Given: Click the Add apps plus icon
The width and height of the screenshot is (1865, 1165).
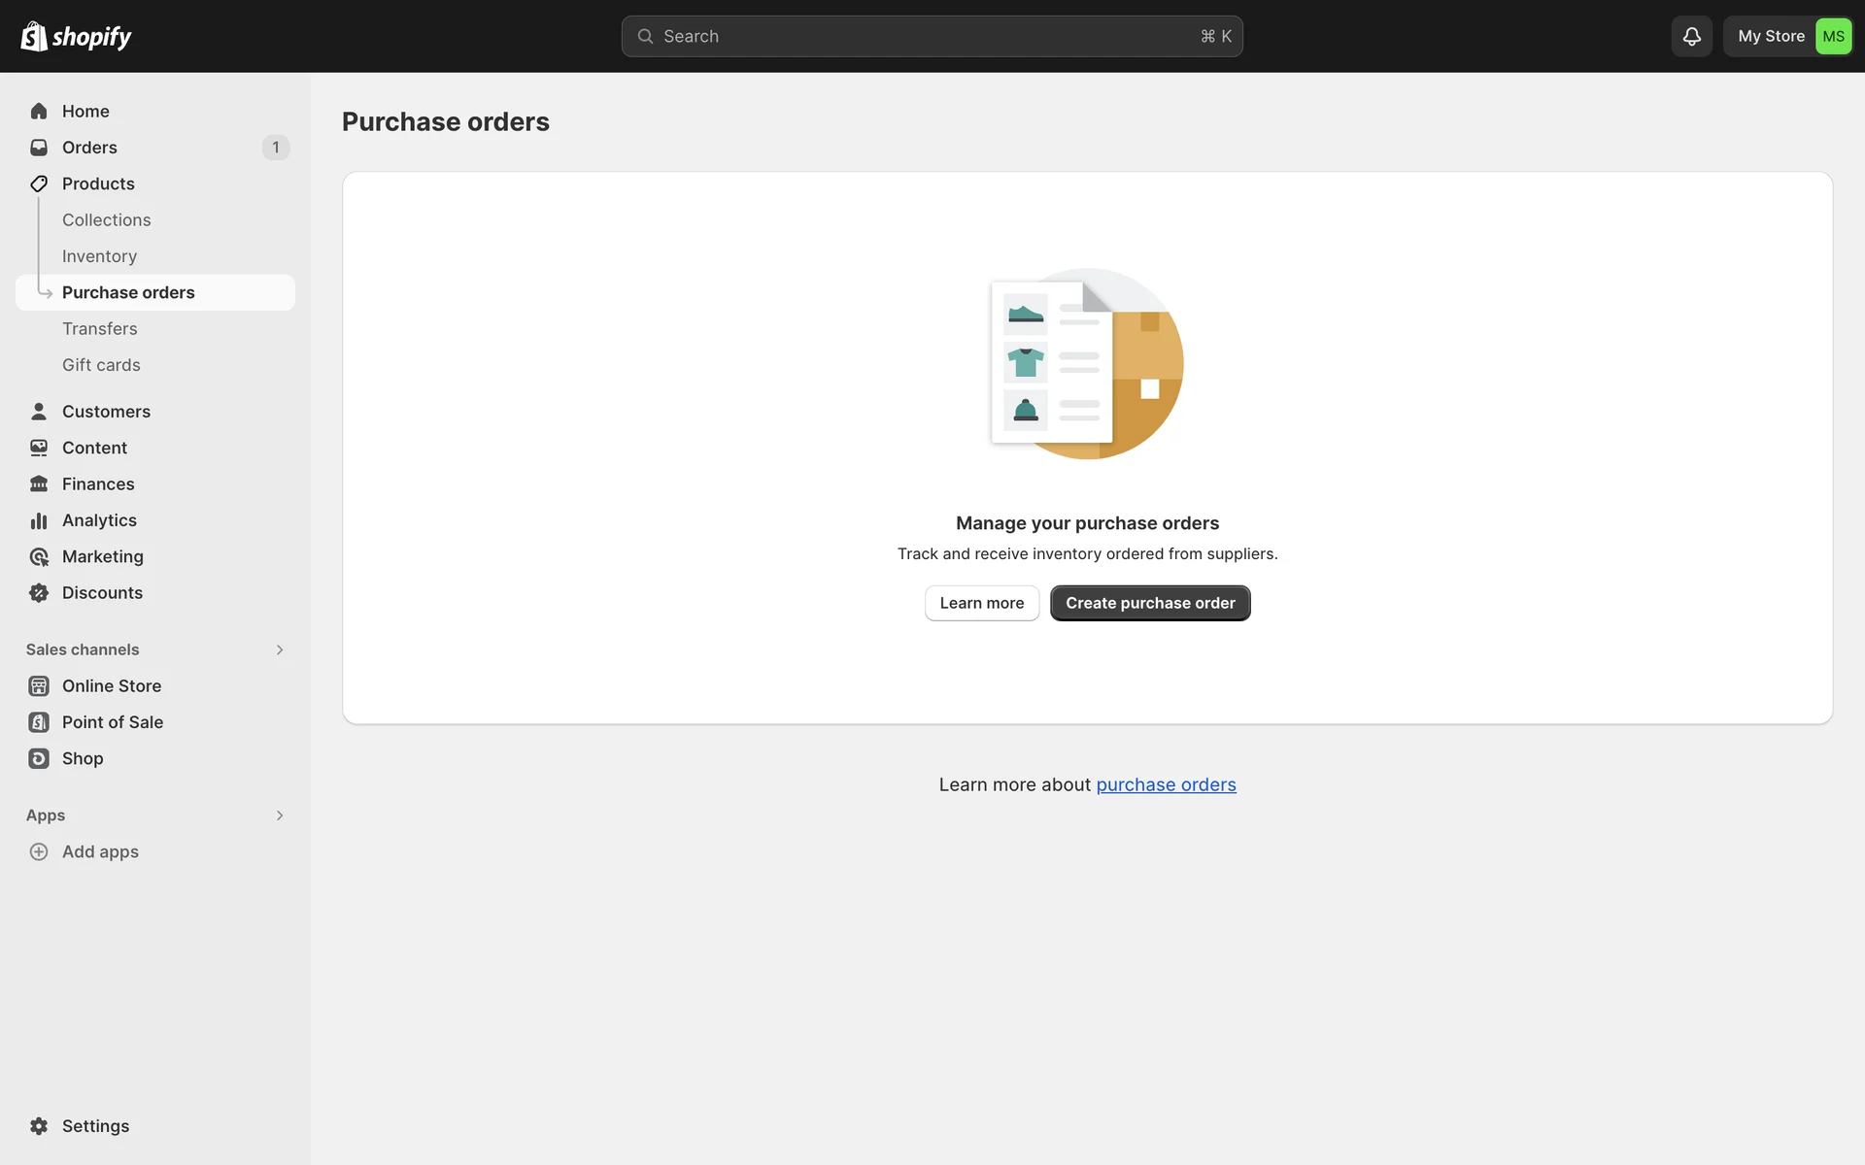Looking at the screenshot, I should click(39, 851).
